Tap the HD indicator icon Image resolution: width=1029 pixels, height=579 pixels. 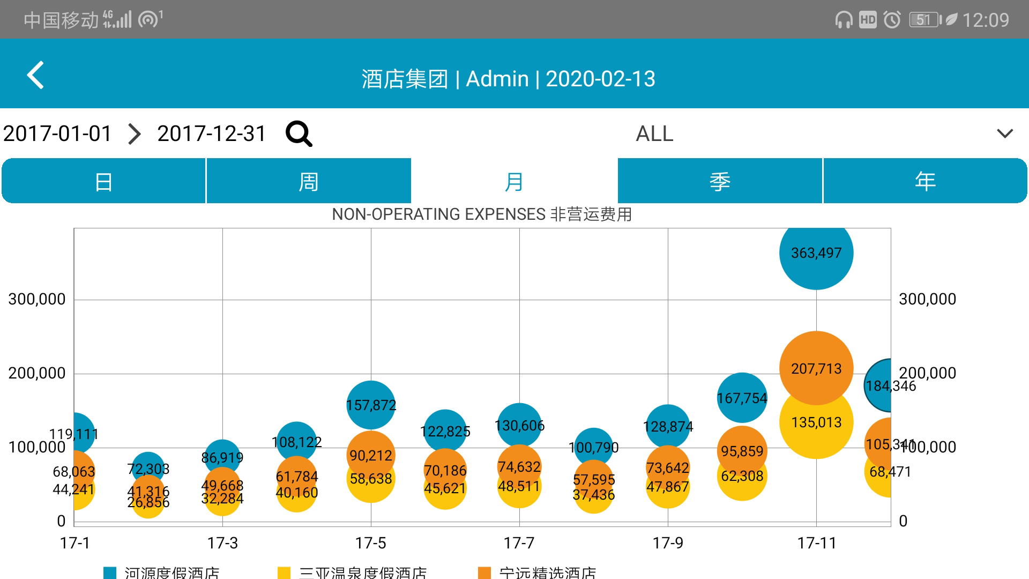[868, 20]
